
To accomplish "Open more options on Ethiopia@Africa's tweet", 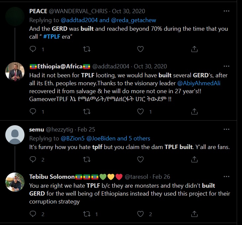I will [x=226, y=66].
